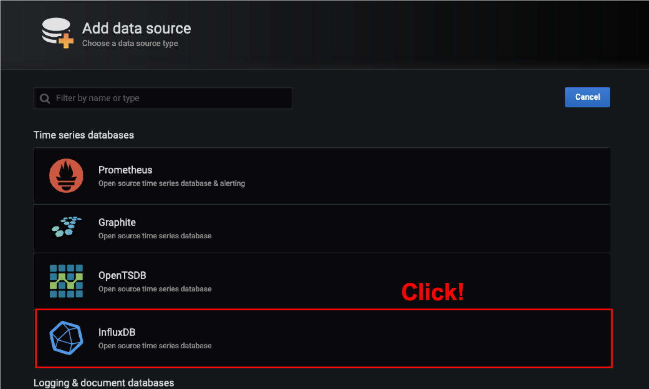The width and height of the screenshot is (649, 389).
Task: Click the InfluxDB polyhedron logo icon
Action: 66,338
